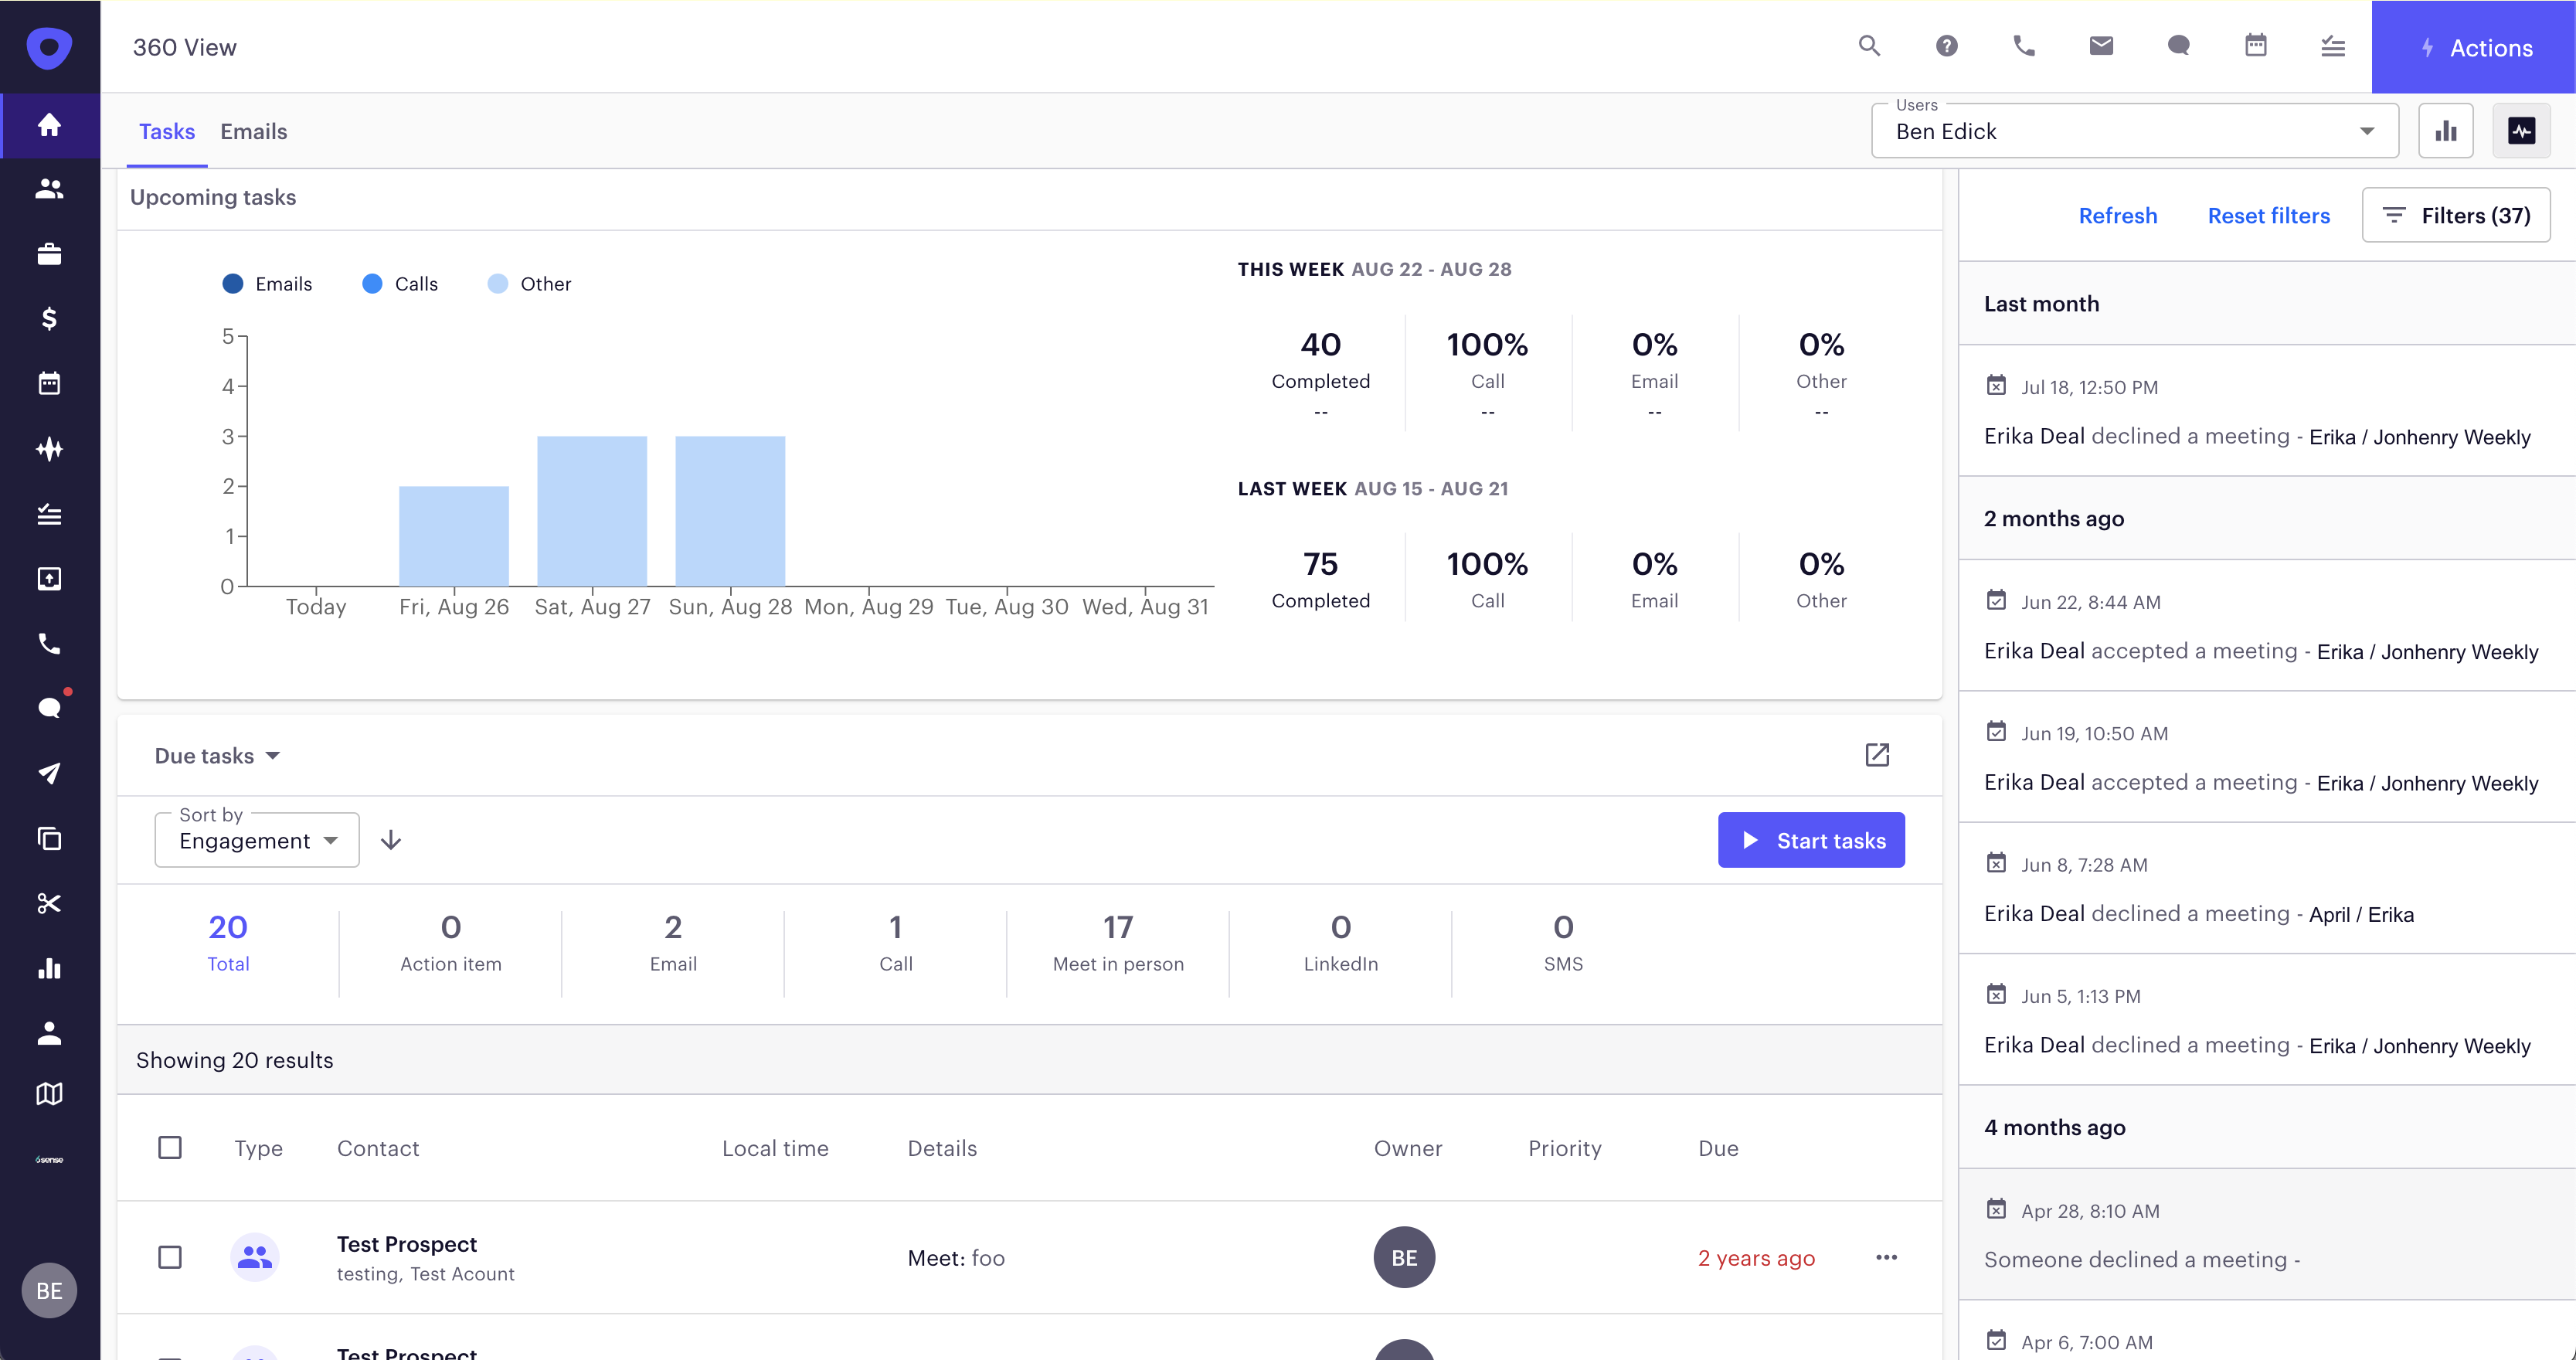Switch to the Emails tab
The height and width of the screenshot is (1360, 2576).
(x=253, y=131)
